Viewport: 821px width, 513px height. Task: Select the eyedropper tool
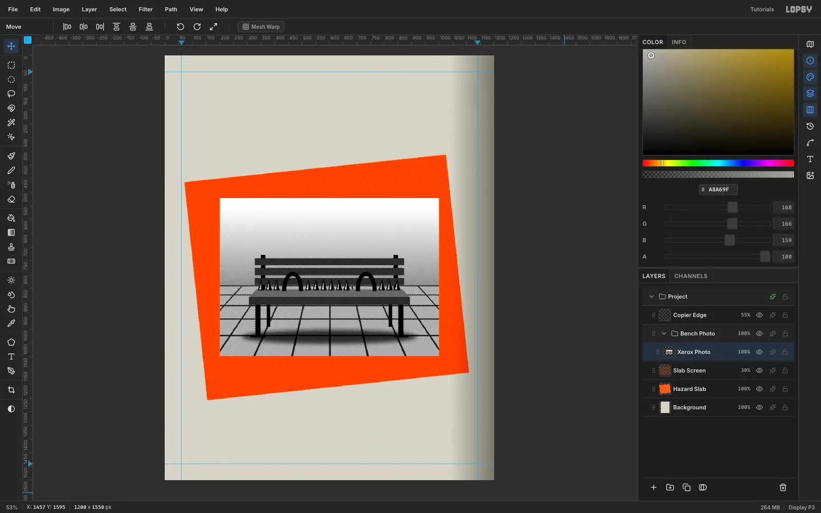[x=11, y=323]
